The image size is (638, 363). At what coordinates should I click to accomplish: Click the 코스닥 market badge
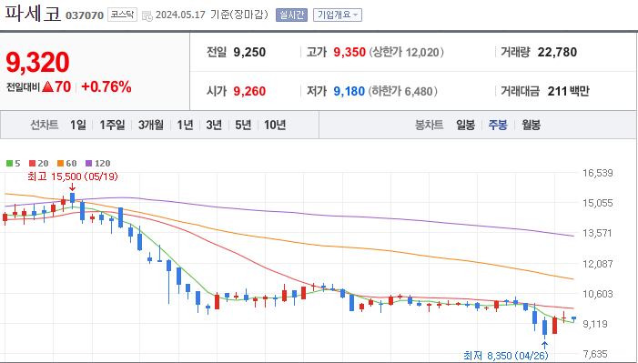click(x=122, y=15)
